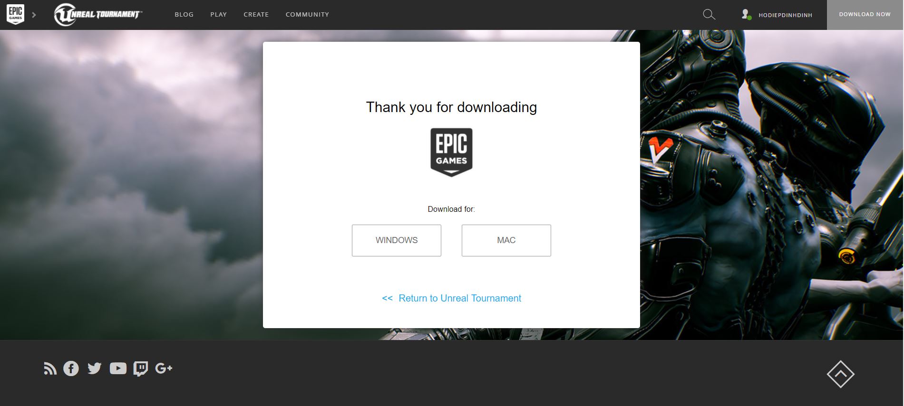Open the YouTube channel icon
Image resolution: width=904 pixels, height=406 pixels.
118,368
